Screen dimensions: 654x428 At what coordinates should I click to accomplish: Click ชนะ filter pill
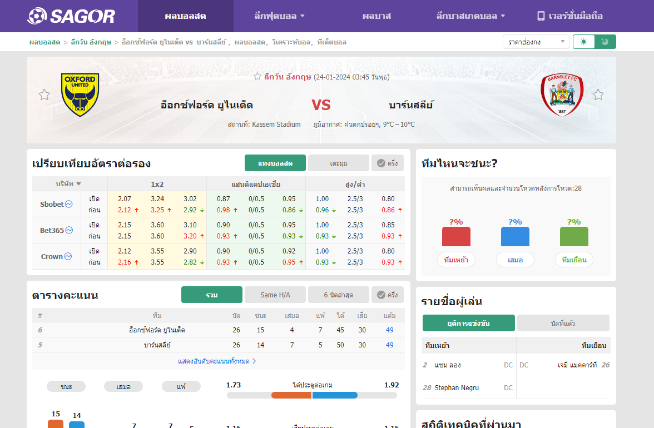66,386
